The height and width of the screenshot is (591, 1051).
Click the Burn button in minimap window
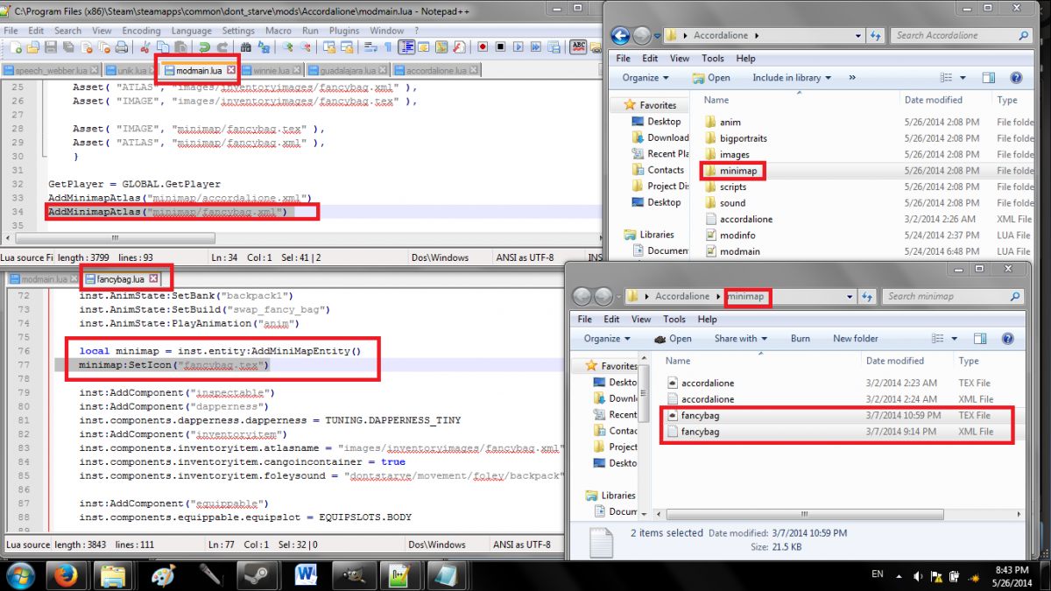click(x=800, y=338)
